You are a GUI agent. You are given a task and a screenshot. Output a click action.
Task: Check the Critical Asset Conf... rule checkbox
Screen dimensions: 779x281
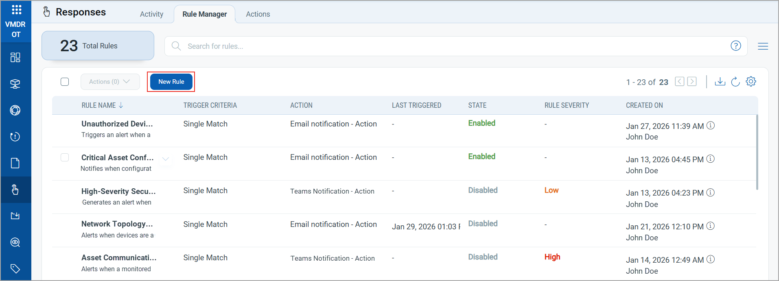tap(65, 157)
